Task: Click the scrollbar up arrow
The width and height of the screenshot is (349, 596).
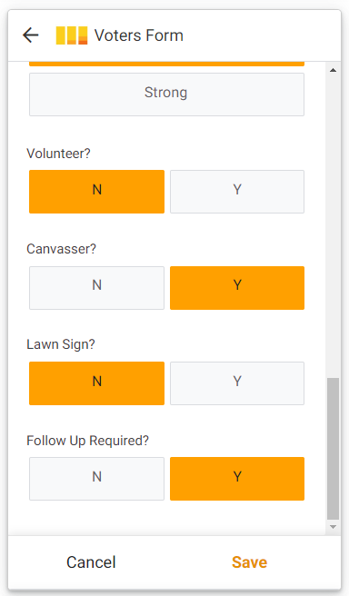Action: (x=333, y=70)
